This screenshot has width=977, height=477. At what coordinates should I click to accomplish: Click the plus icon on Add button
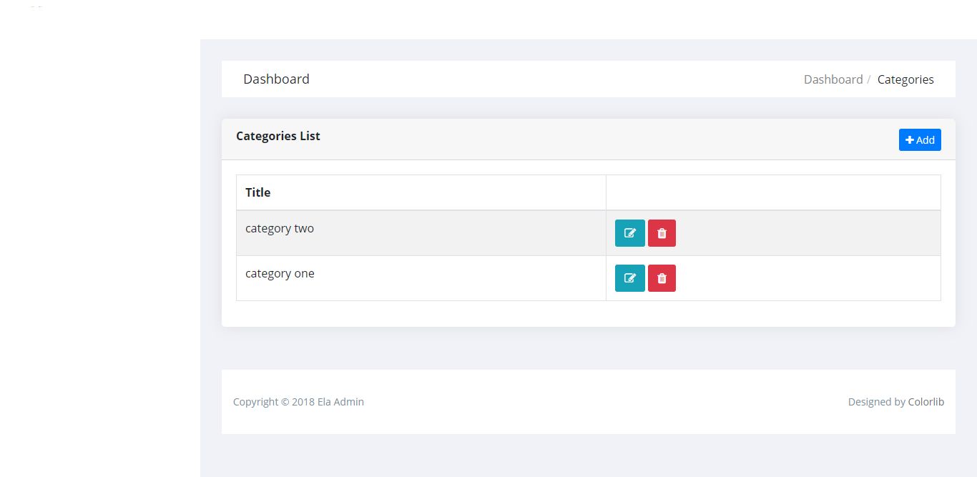[909, 140]
